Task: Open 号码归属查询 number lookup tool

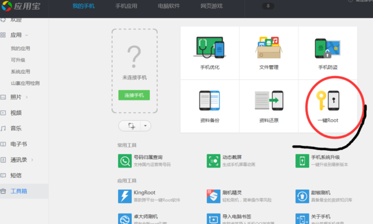Action: [144, 161]
